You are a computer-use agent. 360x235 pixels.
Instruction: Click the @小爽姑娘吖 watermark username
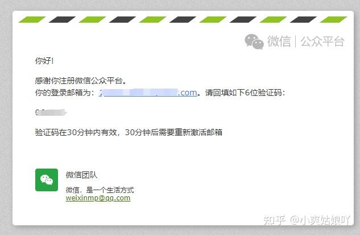point(320,220)
